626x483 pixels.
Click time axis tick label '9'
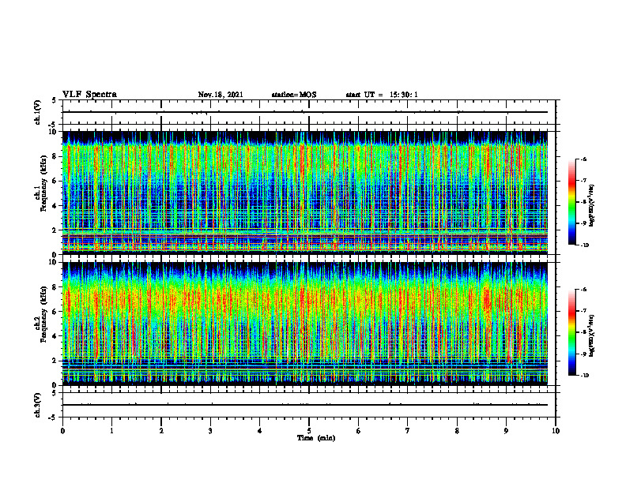pos(506,431)
